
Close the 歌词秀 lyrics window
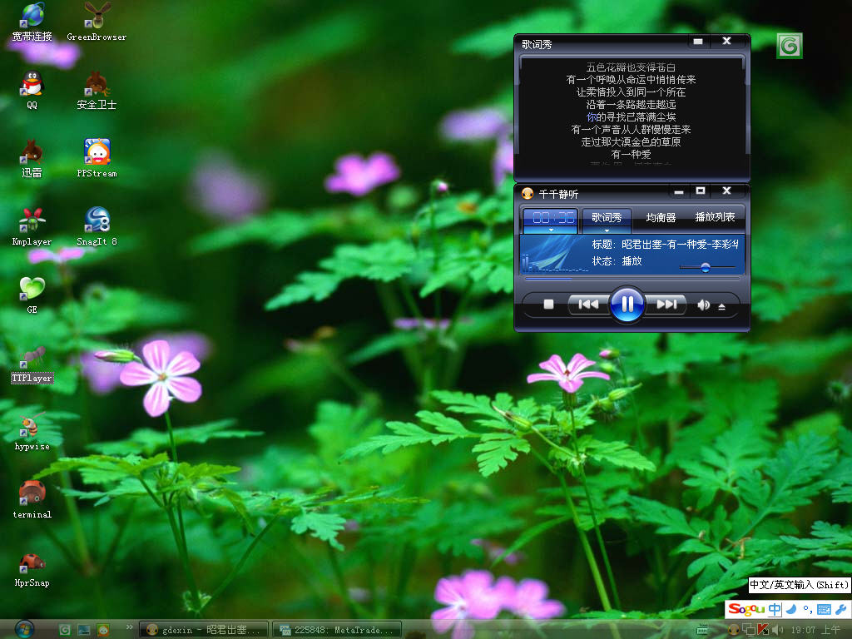point(726,42)
